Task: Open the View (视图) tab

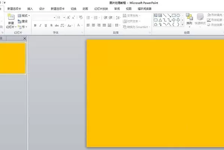Action: 129,9
